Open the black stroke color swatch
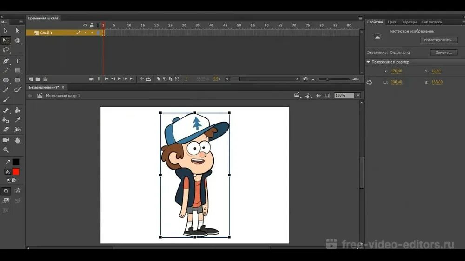 point(16,162)
